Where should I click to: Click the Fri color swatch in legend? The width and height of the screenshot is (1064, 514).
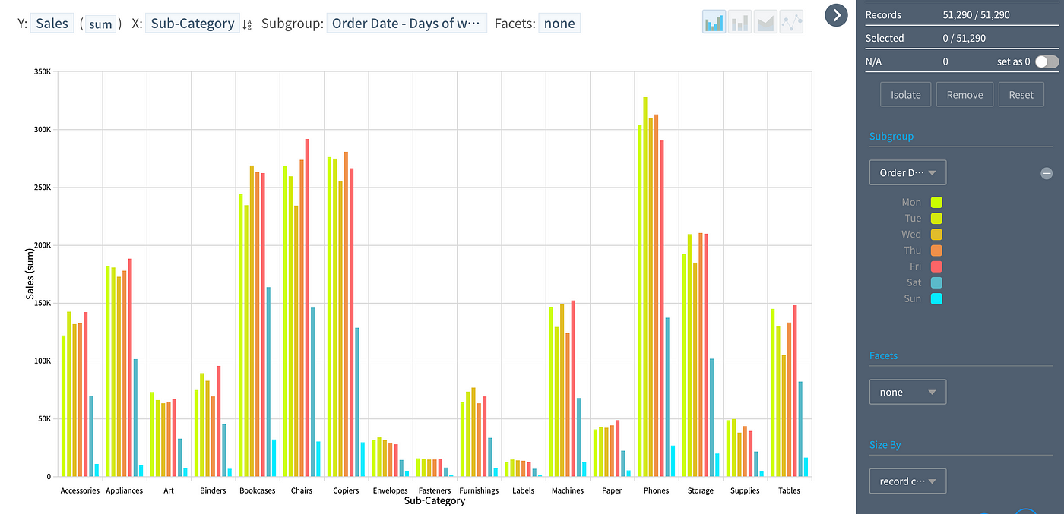pos(936,266)
